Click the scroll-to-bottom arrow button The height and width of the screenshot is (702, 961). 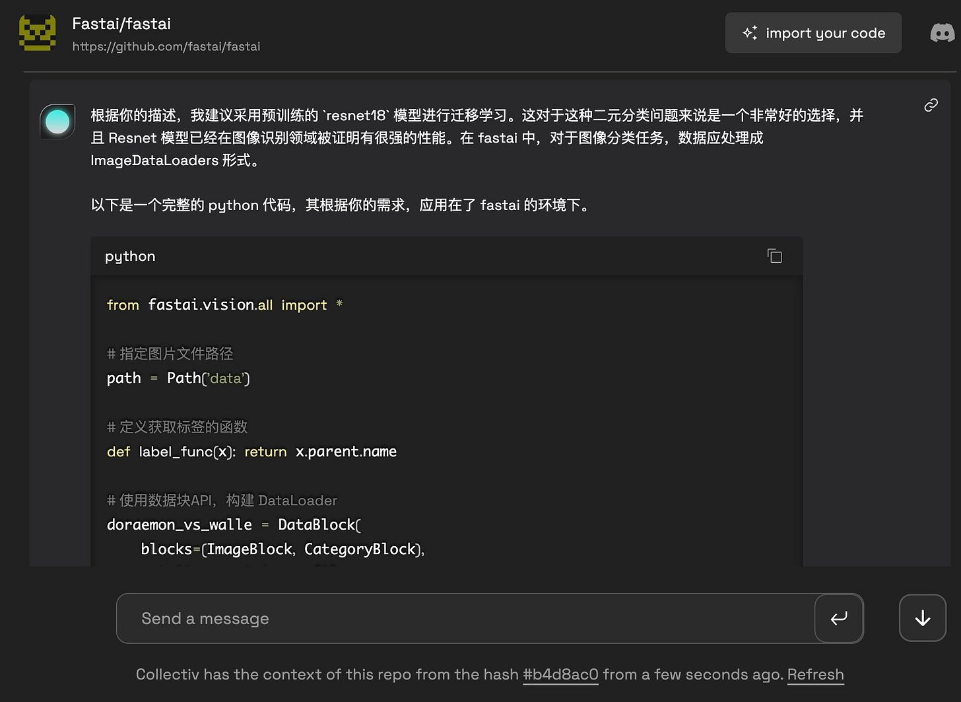(922, 618)
